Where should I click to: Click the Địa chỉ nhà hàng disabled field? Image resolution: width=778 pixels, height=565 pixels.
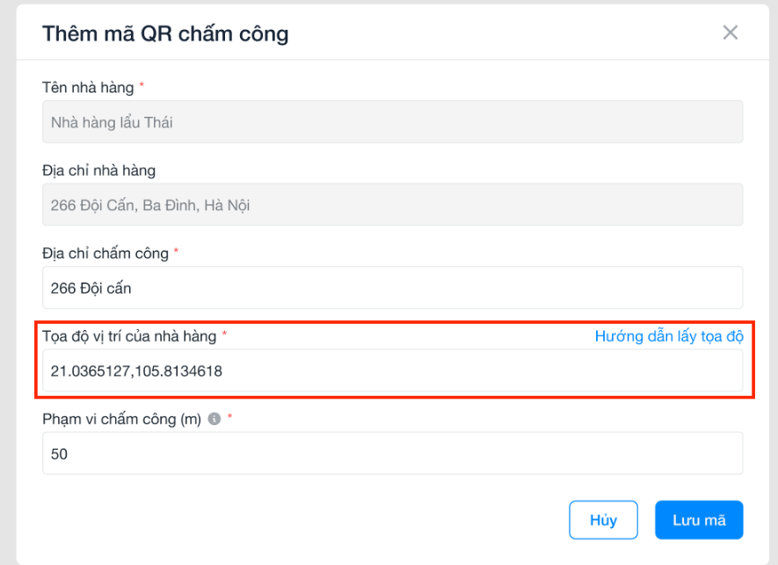pos(392,205)
